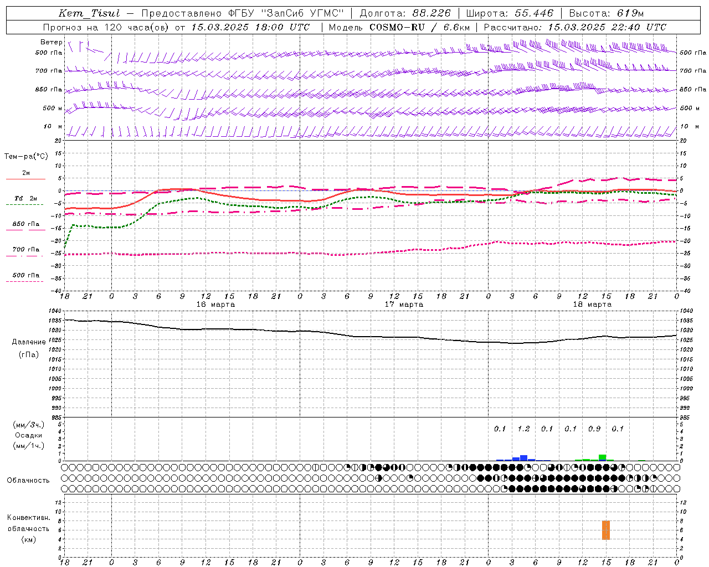The image size is (709, 567).
Task: Click the Kem_Tisul station title
Action: pyautogui.click(x=89, y=13)
